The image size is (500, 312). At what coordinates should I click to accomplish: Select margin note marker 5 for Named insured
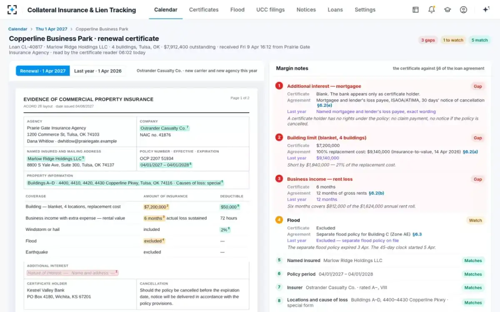(279, 260)
